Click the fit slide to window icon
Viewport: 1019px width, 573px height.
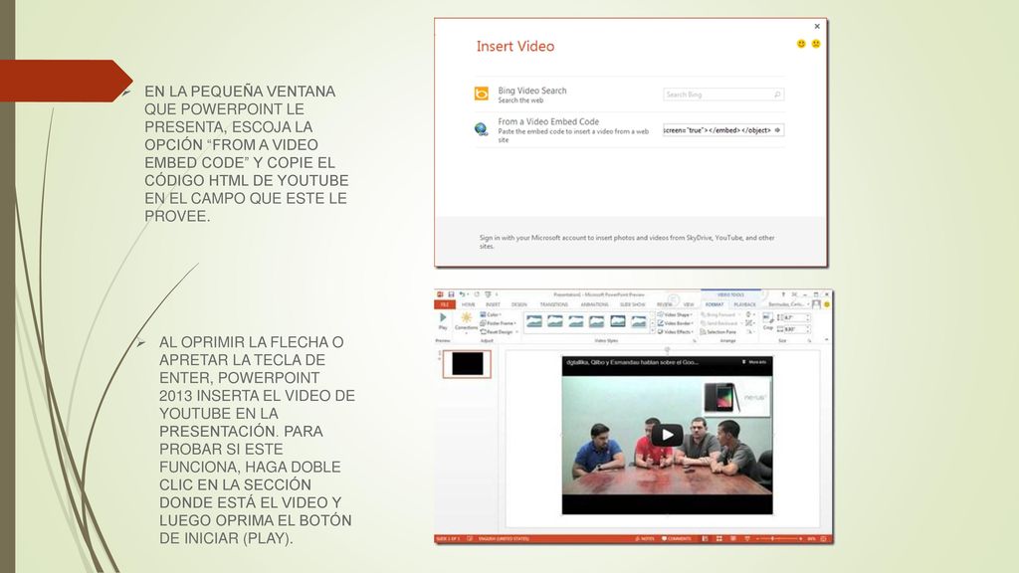click(823, 538)
